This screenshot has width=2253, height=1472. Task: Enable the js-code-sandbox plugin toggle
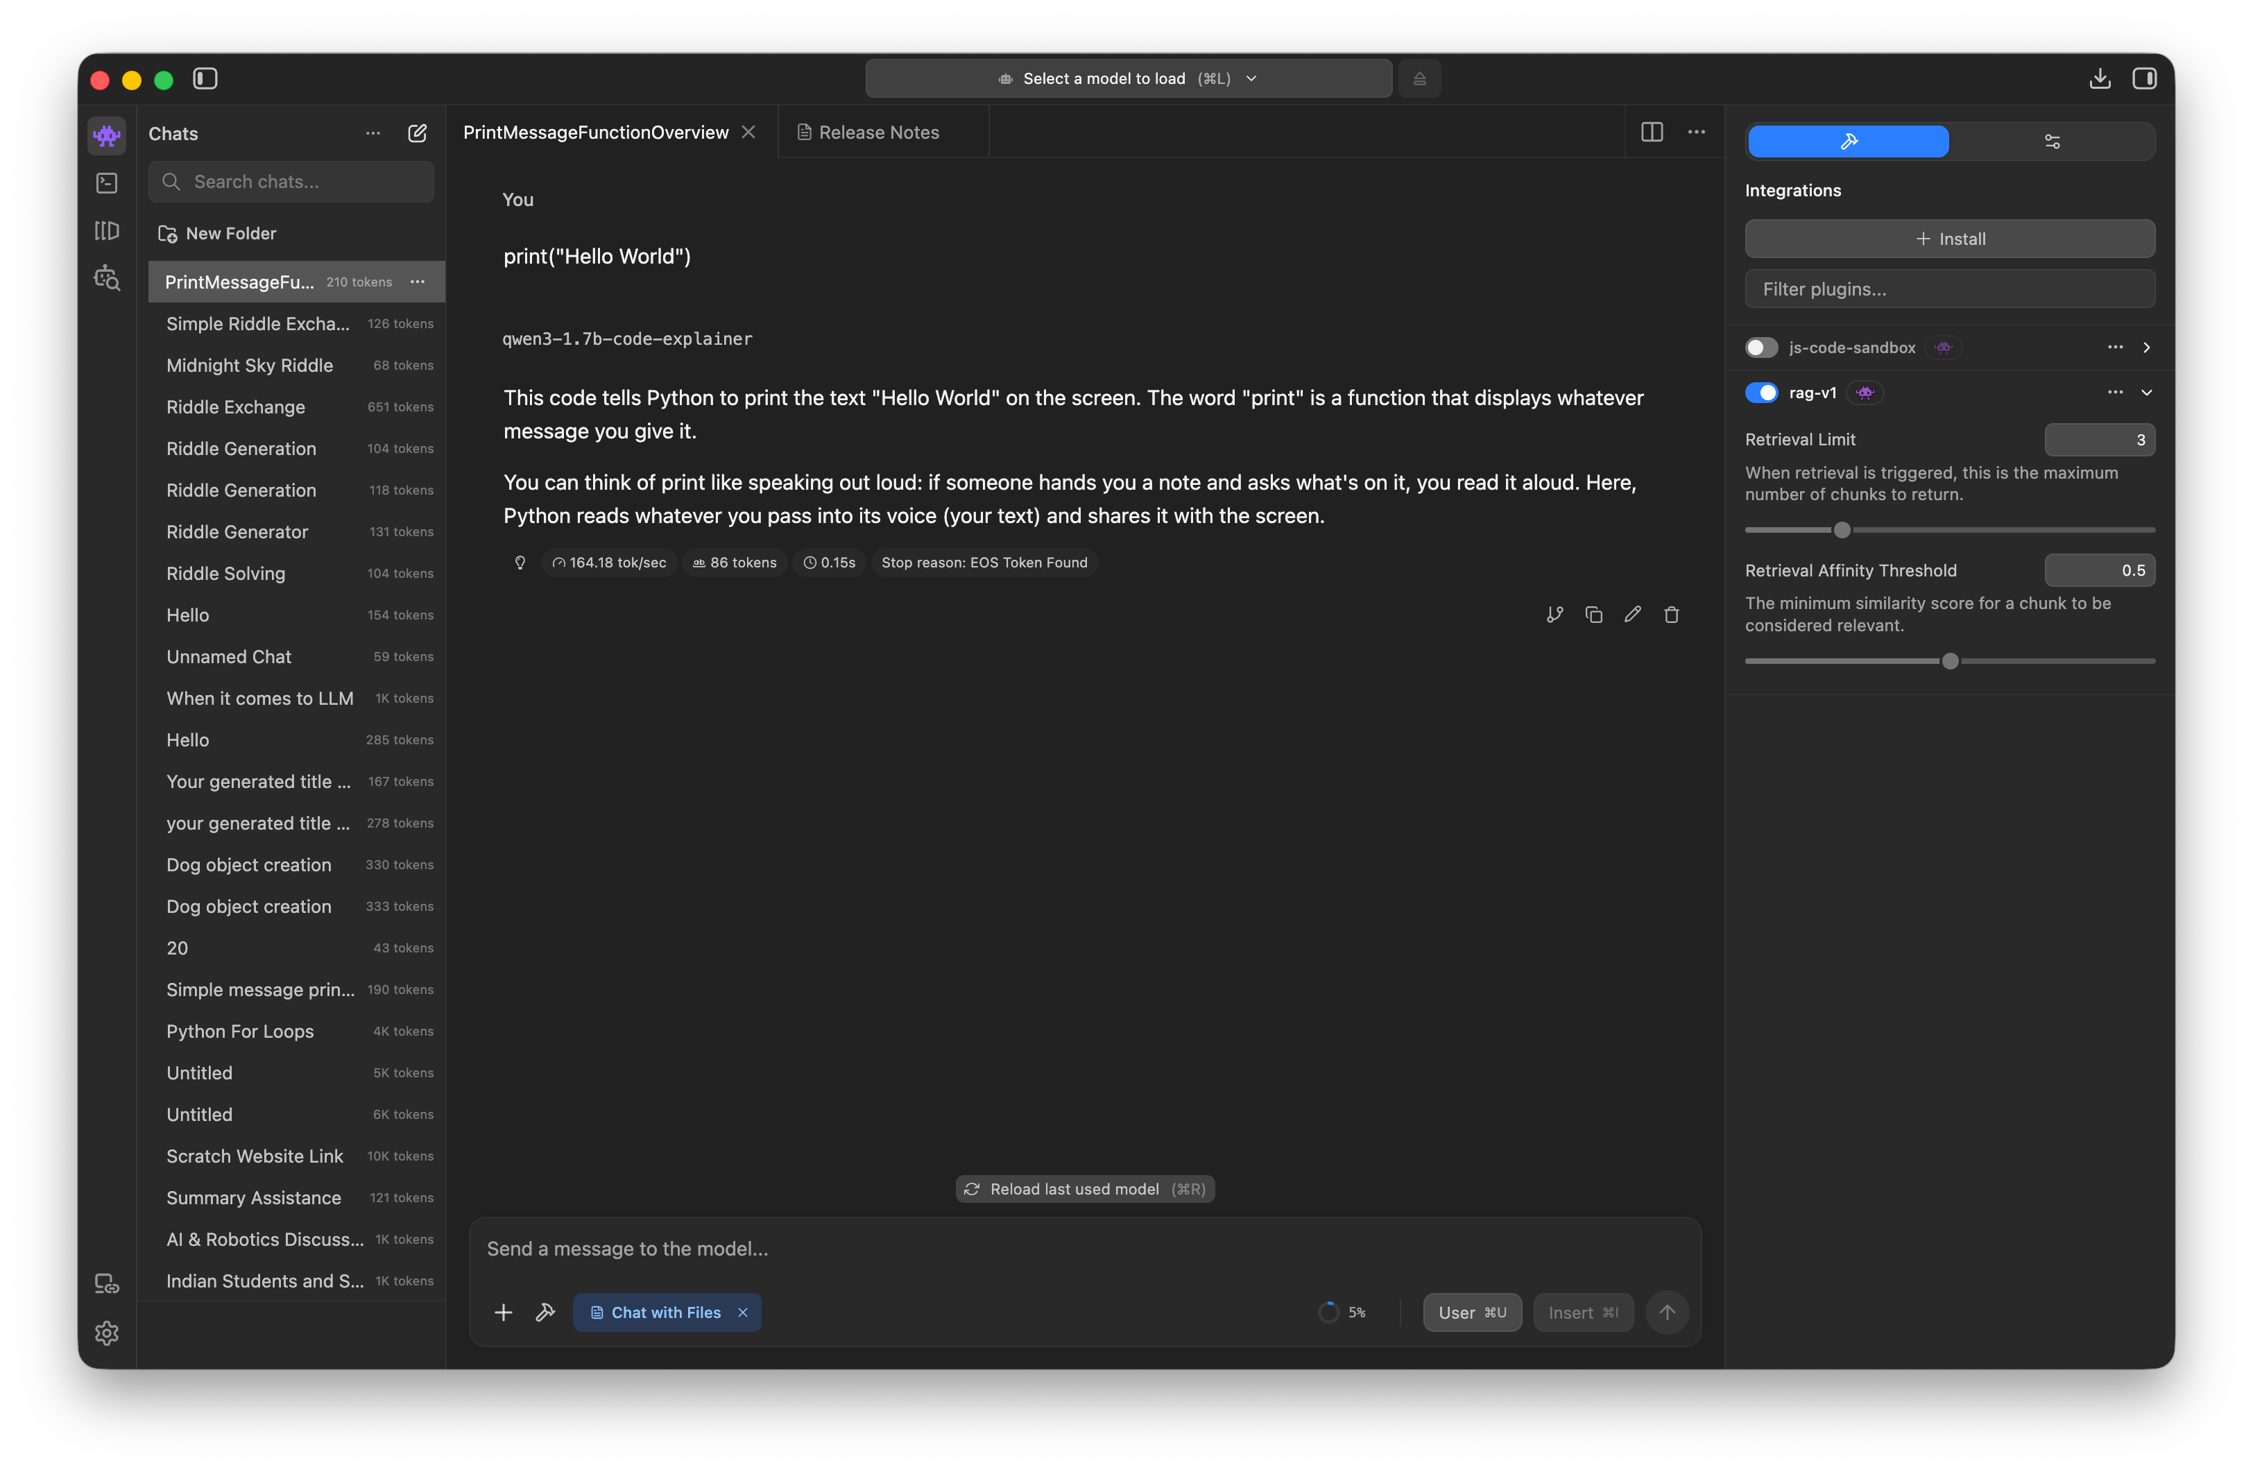coord(1761,348)
